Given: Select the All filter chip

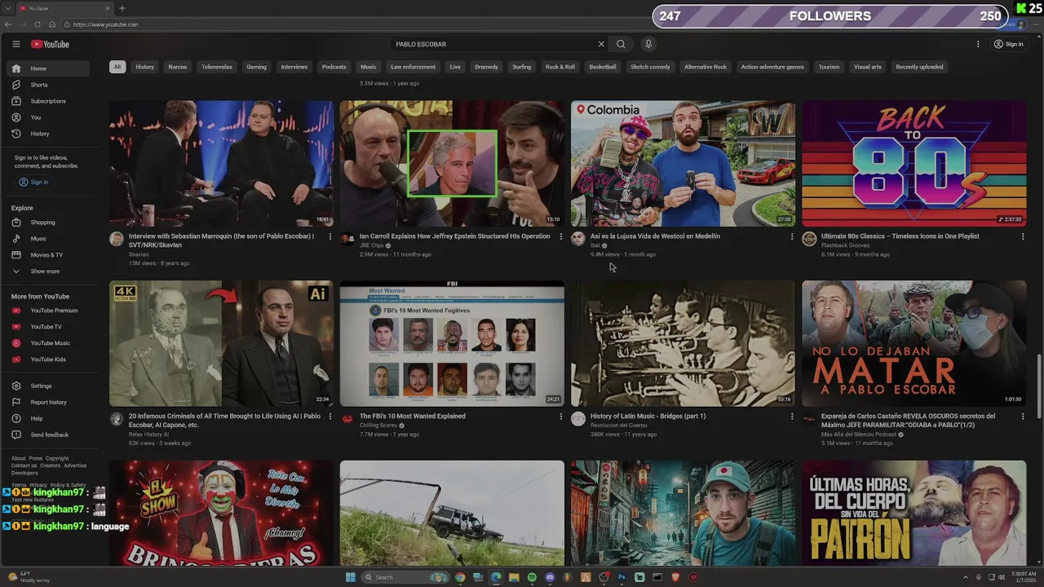Looking at the screenshot, I should [x=117, y=67].
